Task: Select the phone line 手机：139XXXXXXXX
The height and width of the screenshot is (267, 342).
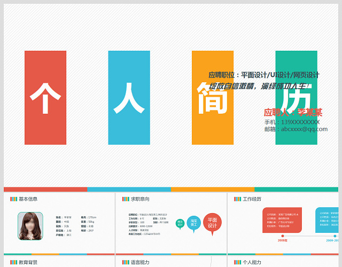Action: pyautogui.click(x=292, y=122)
